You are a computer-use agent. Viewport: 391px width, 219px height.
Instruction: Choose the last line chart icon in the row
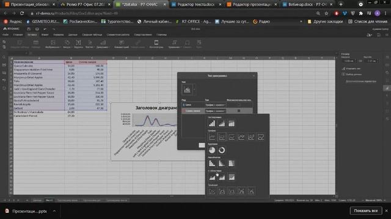[x=261, y=137]
